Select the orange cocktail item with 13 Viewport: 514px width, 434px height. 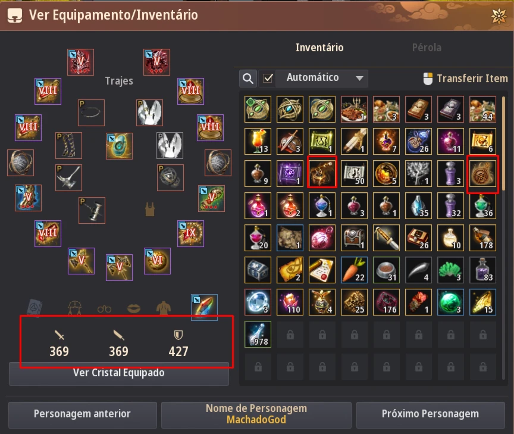tap(258, 141)
